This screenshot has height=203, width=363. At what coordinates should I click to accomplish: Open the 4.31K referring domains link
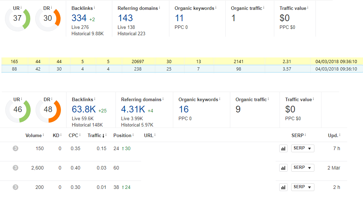click(x=133, y=109)
